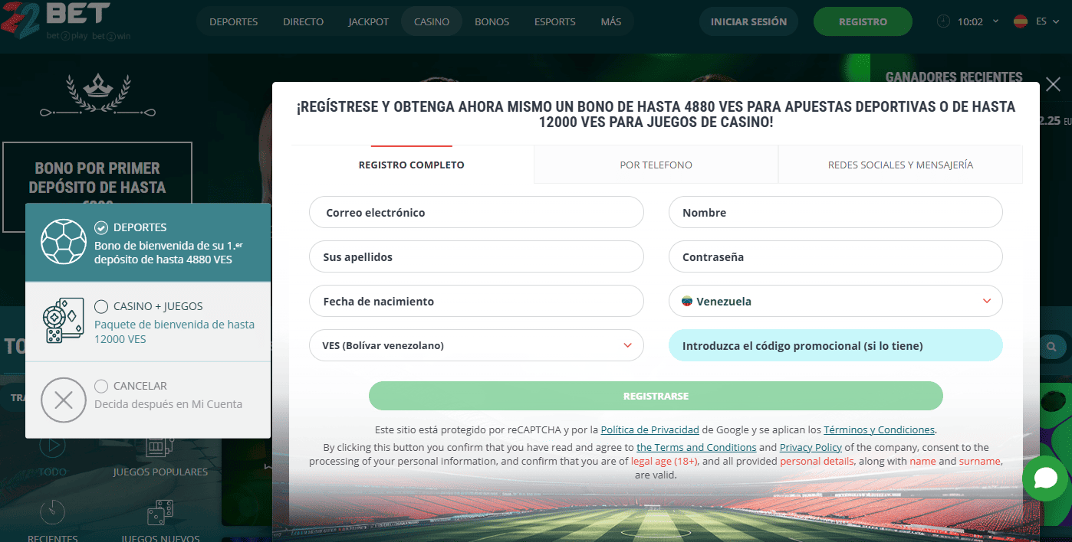The width and height of the screenshot is (1072, 542).
Task: Click the Venezuela flag in country field
Action: click(x=687, y=302)
